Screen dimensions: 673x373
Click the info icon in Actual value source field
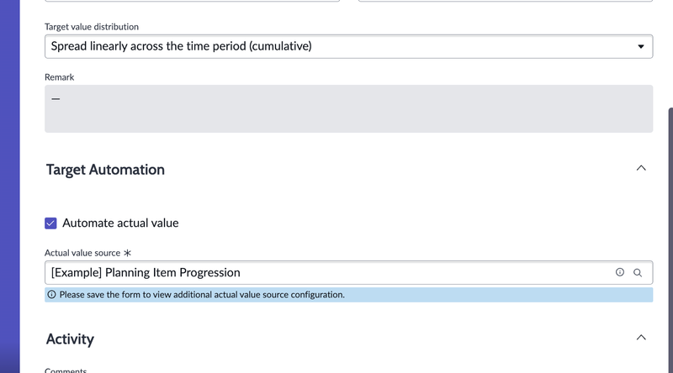point(620,272)
